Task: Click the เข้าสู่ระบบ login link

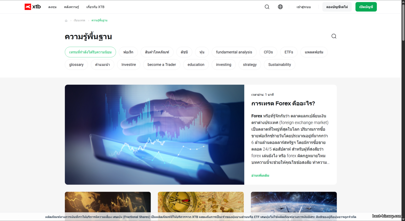Action: click(x=304, y=7)
